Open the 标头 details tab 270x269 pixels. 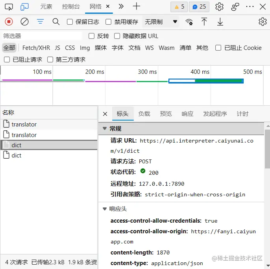(123, 114)
